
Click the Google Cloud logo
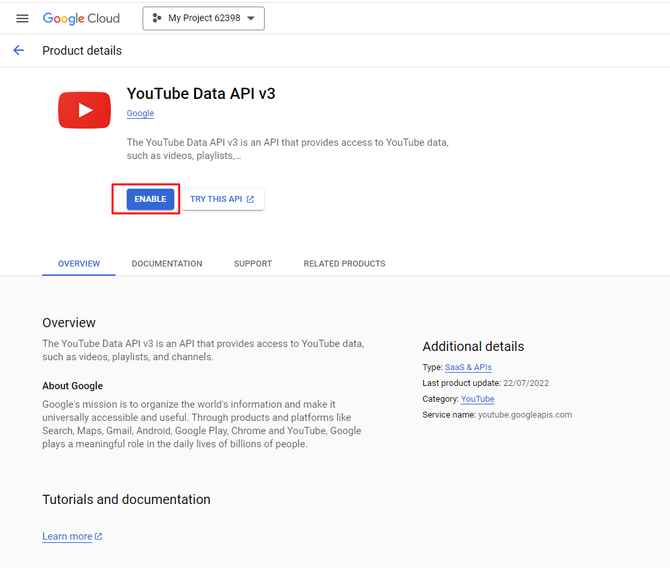point(81,18)
